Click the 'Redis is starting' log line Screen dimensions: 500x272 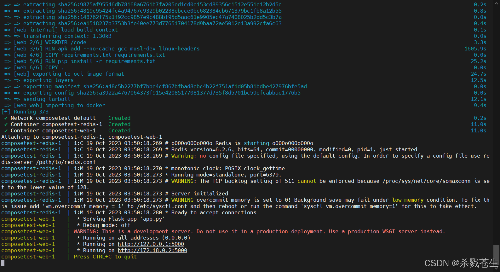tap(157, 143)
